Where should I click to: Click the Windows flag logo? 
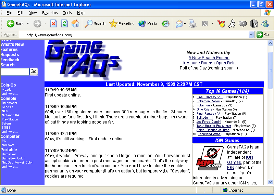click(267, 13)
